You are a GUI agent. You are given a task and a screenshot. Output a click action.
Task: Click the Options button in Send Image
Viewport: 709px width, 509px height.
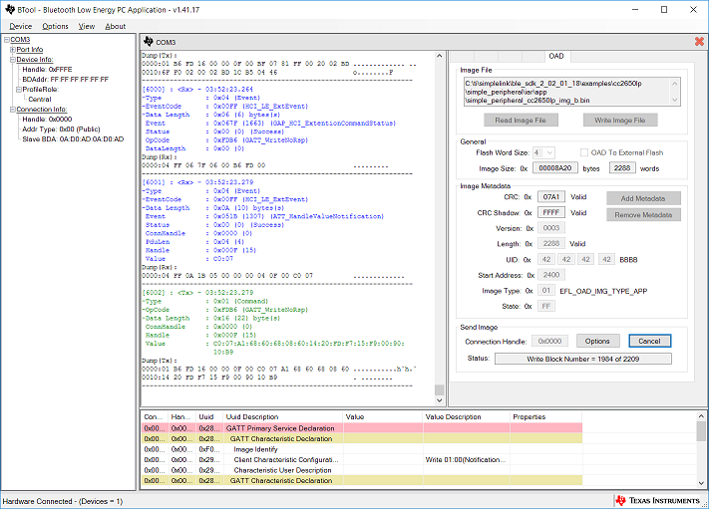coord(597,341)
